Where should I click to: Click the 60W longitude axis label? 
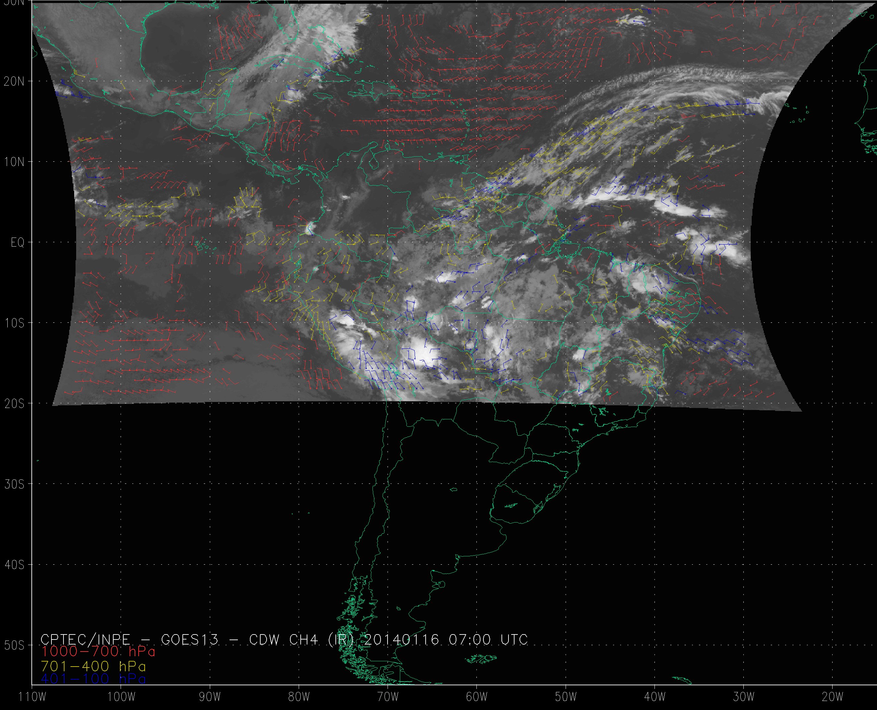477,697
